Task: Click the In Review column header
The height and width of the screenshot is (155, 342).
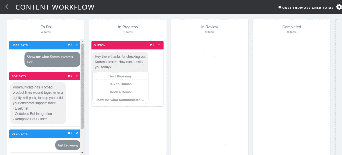Action: pyautogui.click(x=210, y=29)
